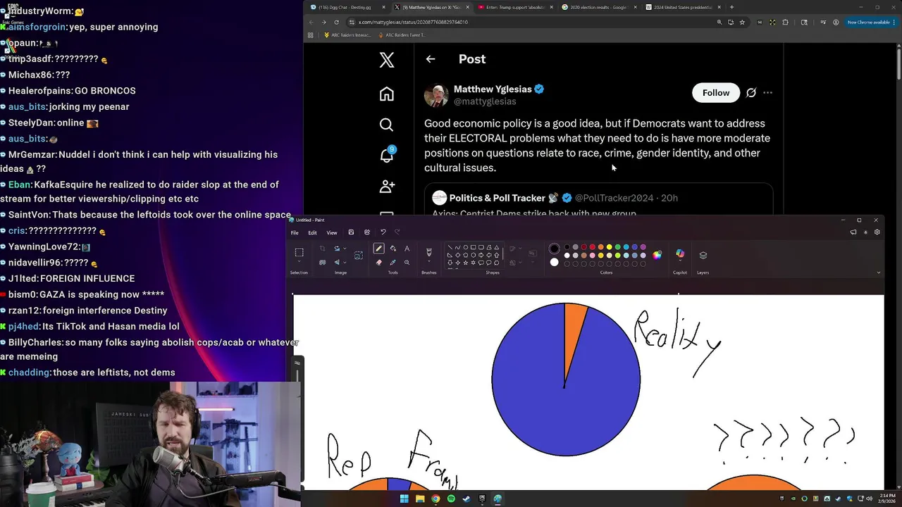Open Matthew Yglesias profile name link

(x=493, y=89)
